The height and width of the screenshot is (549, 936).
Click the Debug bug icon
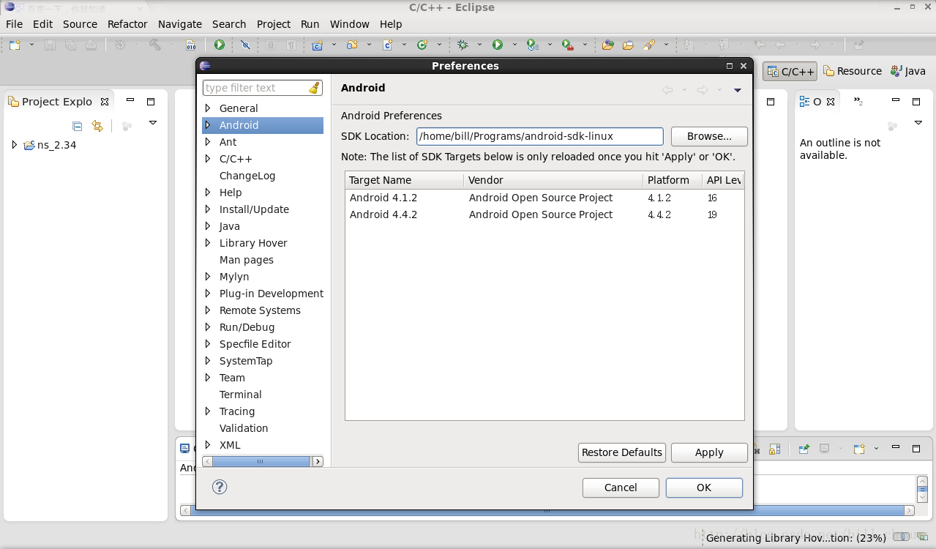(463, 45)
